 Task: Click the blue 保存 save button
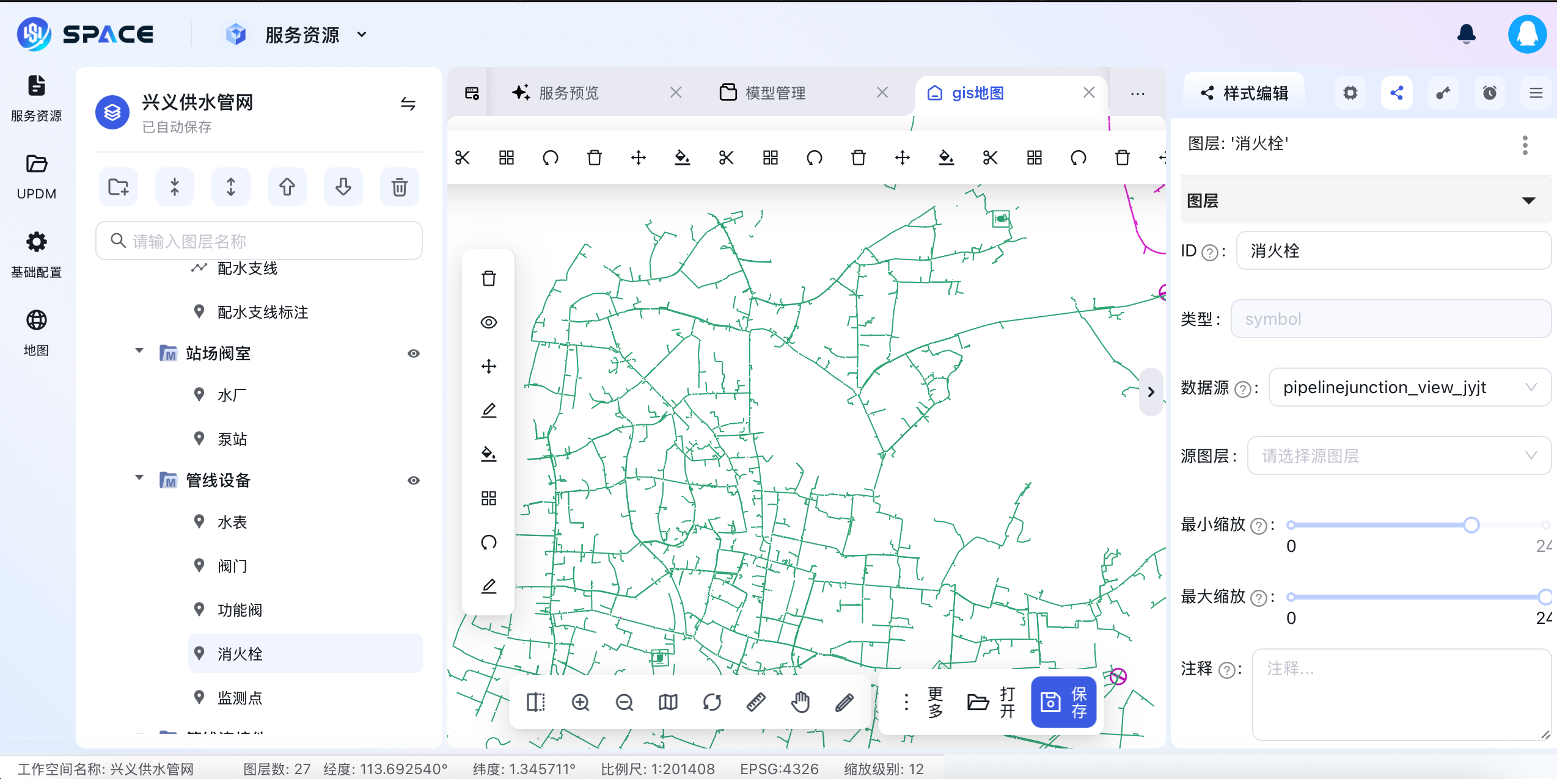(x=1064, y=702)
